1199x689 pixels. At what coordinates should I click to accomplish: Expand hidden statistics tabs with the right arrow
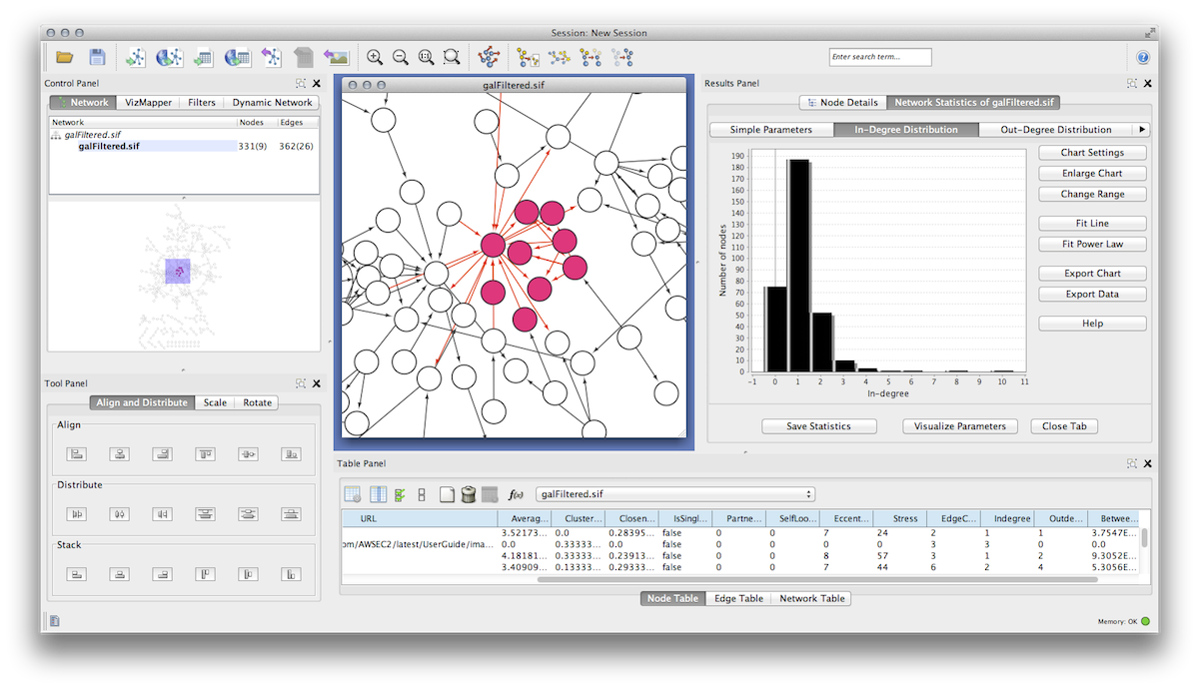1142,130
